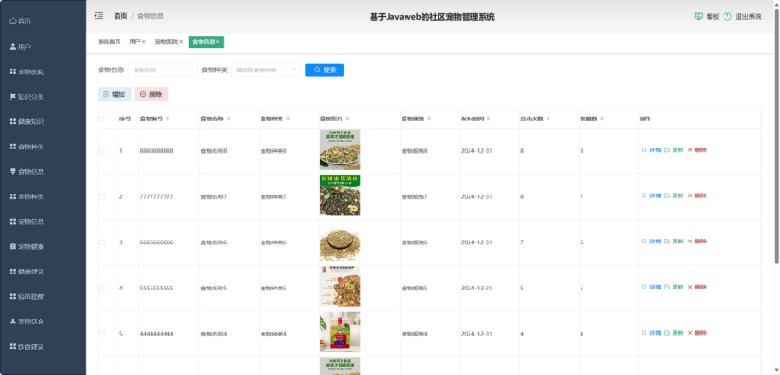The width and height of the screenshot is (780, 375).
Task: Close the 用户 tab with its X
Action: pyautogui.click(x=144, y=42)
